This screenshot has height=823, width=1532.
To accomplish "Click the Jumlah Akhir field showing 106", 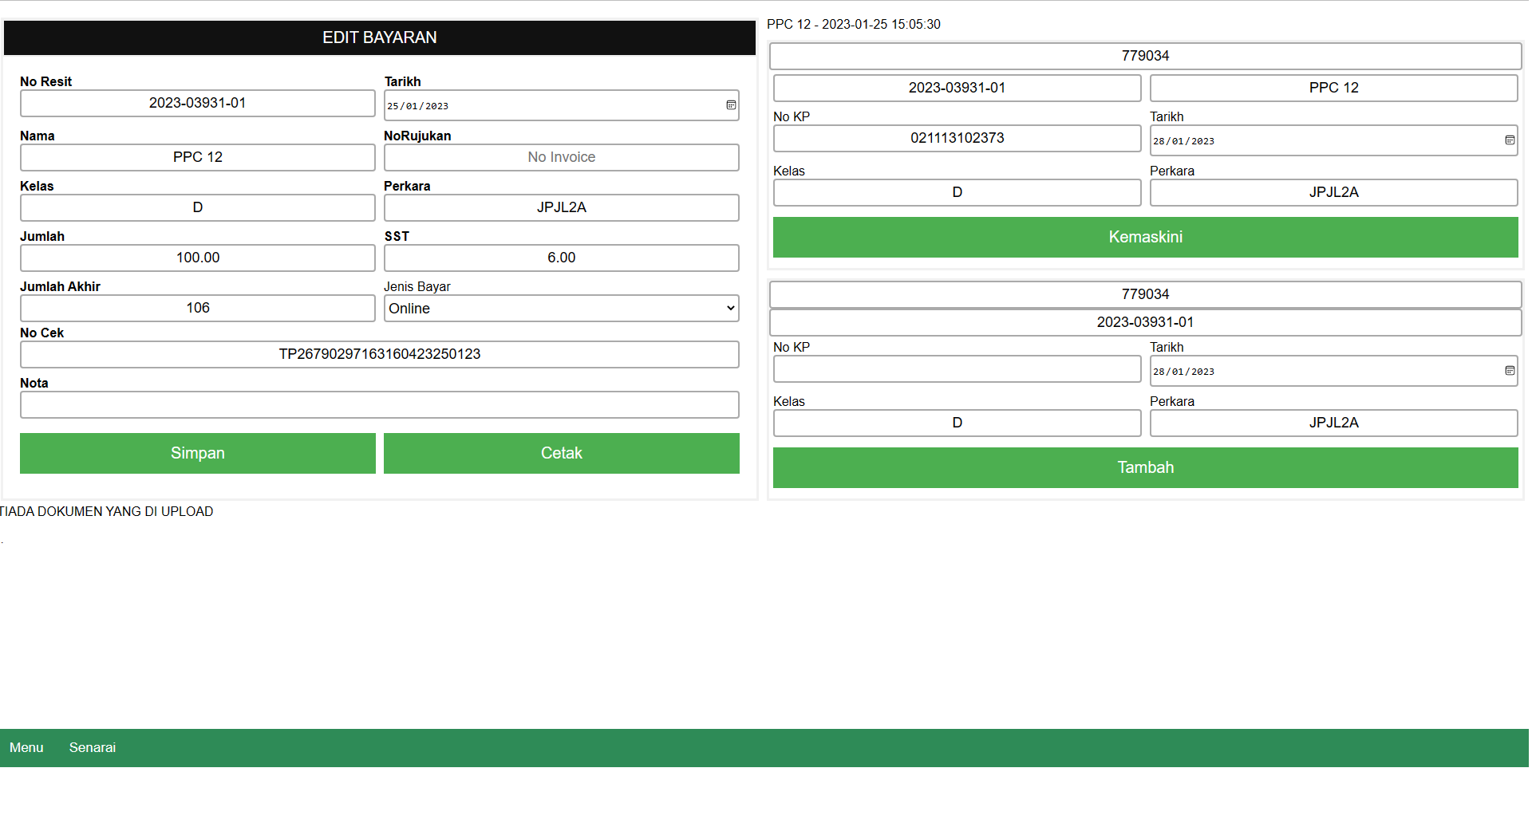I will (x=197, y=309).
